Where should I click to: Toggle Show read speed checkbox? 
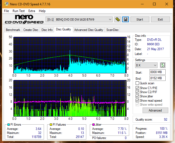(x=137, y=100)
